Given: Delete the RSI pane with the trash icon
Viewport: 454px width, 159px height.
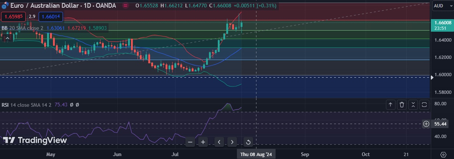Looking at the screenshot, I should coord(402,105).
